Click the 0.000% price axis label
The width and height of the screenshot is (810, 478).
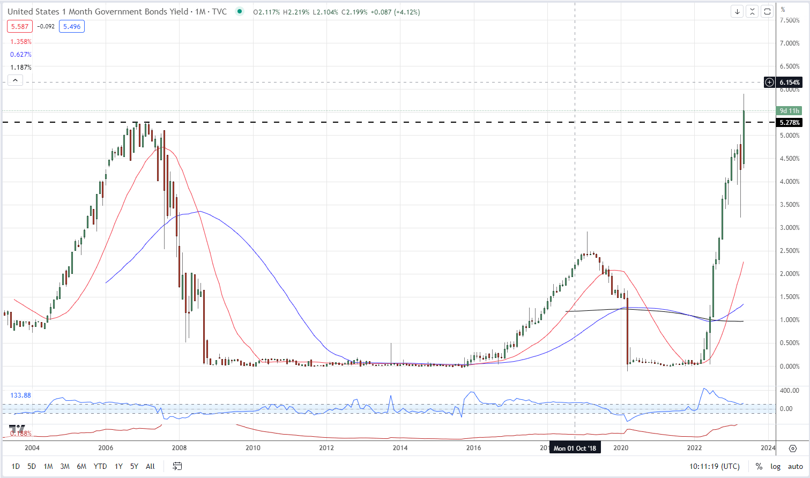point(790,367)
